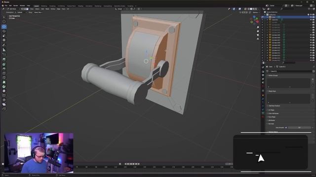Viewport: 316px width, 177px height.
Task: Select the Move tool in toolbar
Action: click(x=4, y=27)
